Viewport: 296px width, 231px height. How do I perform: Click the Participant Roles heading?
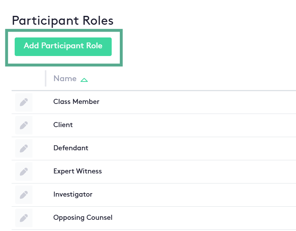pos(63,20)
